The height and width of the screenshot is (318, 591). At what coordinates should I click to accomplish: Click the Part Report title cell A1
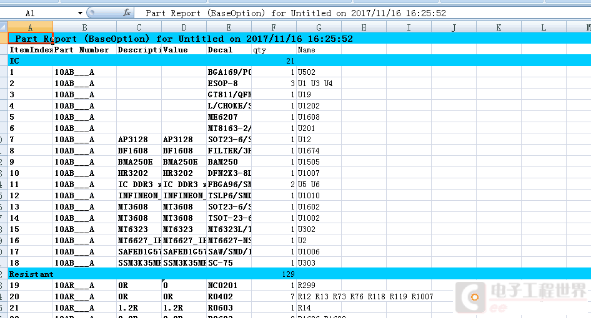point(30,39)
